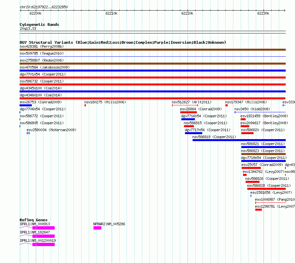Viewport: 295px width, 263px height.
Task: Click nsv586772 (Cooper2011) label
Action: (42, 116)
